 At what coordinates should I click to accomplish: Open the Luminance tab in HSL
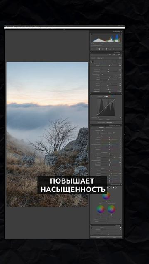point(110,133)
